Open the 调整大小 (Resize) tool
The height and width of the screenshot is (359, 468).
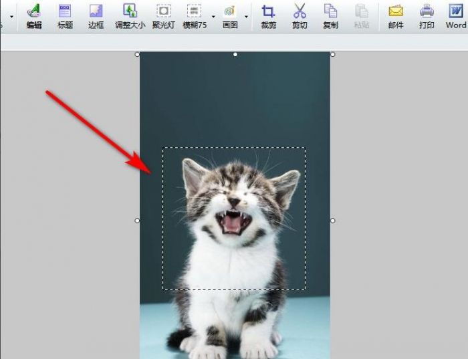[130, 15]
